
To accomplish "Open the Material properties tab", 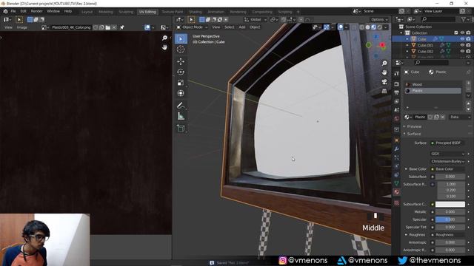I will pos(397,192).
